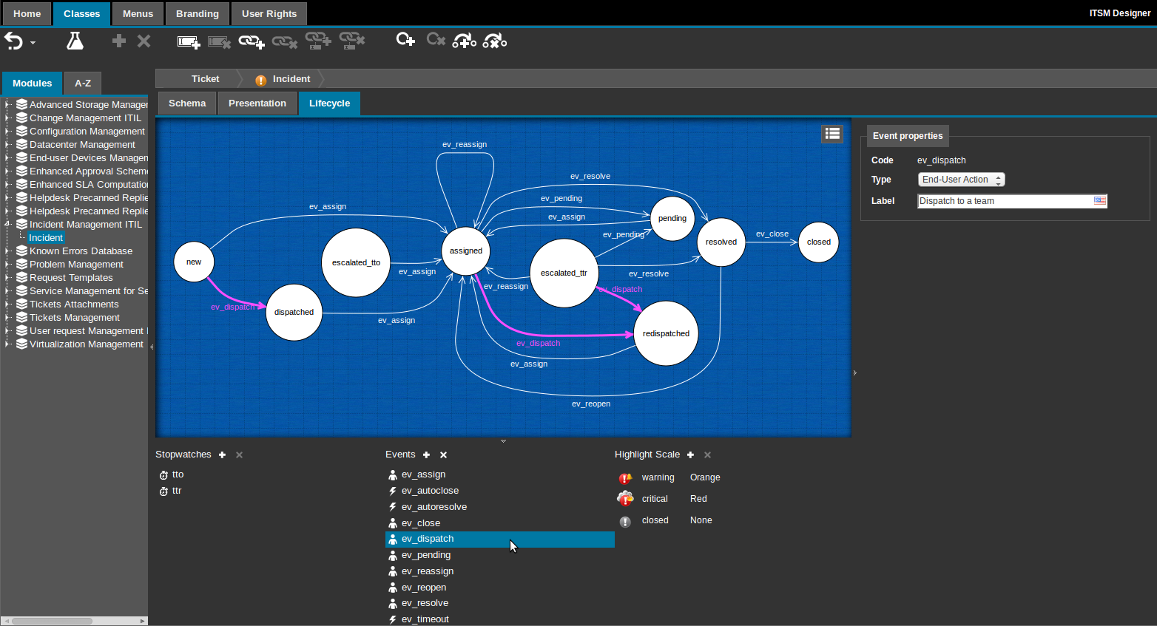Switch to the Schema tab
The image size is (1157, 626).
187,103
